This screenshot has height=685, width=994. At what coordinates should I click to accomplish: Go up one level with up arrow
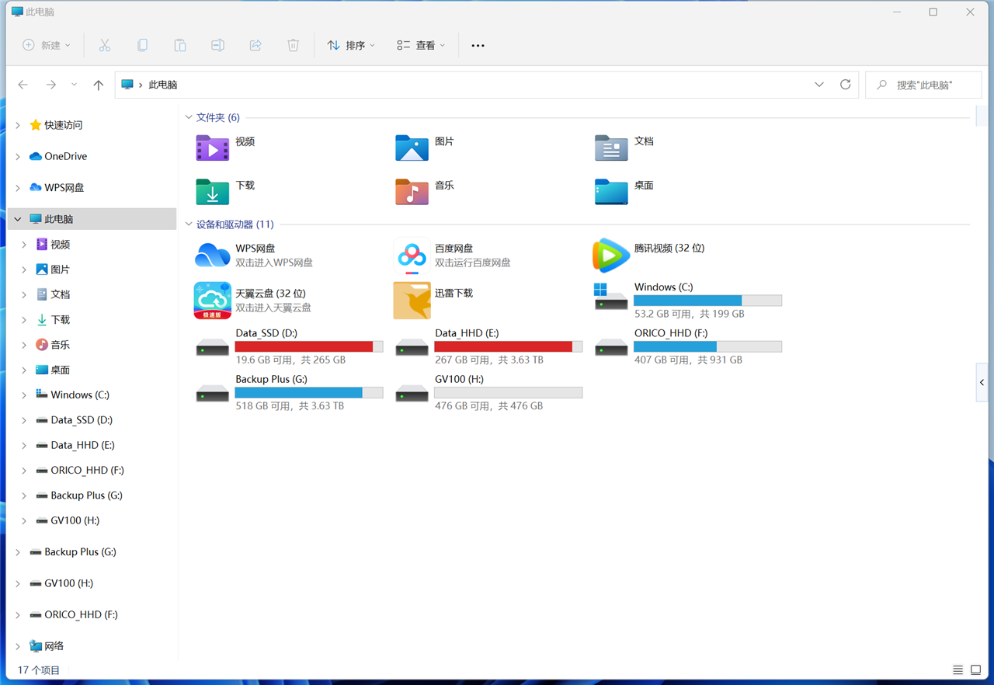98,85
